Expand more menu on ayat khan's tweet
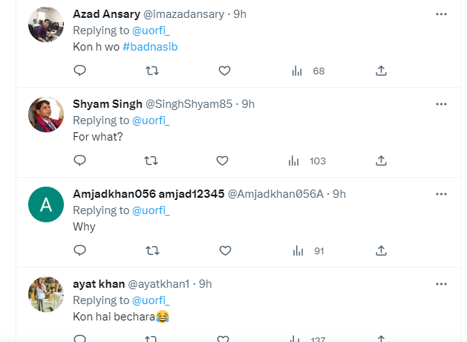Image resolution: width=467 pixels, height=342 pixels. pyautogui.click(x=442, y=284)
